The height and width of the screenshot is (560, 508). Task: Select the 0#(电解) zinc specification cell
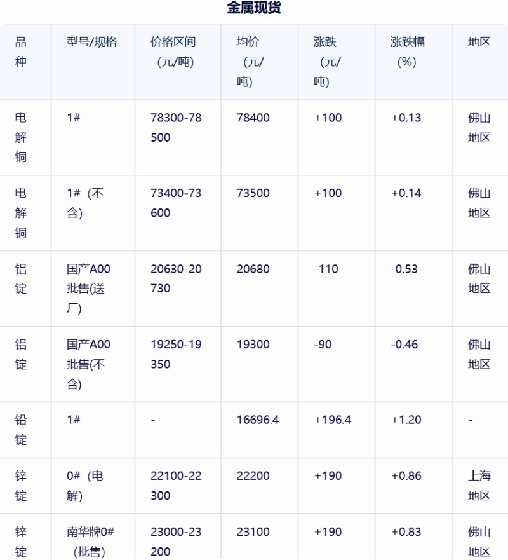click(x=85, y=486)
